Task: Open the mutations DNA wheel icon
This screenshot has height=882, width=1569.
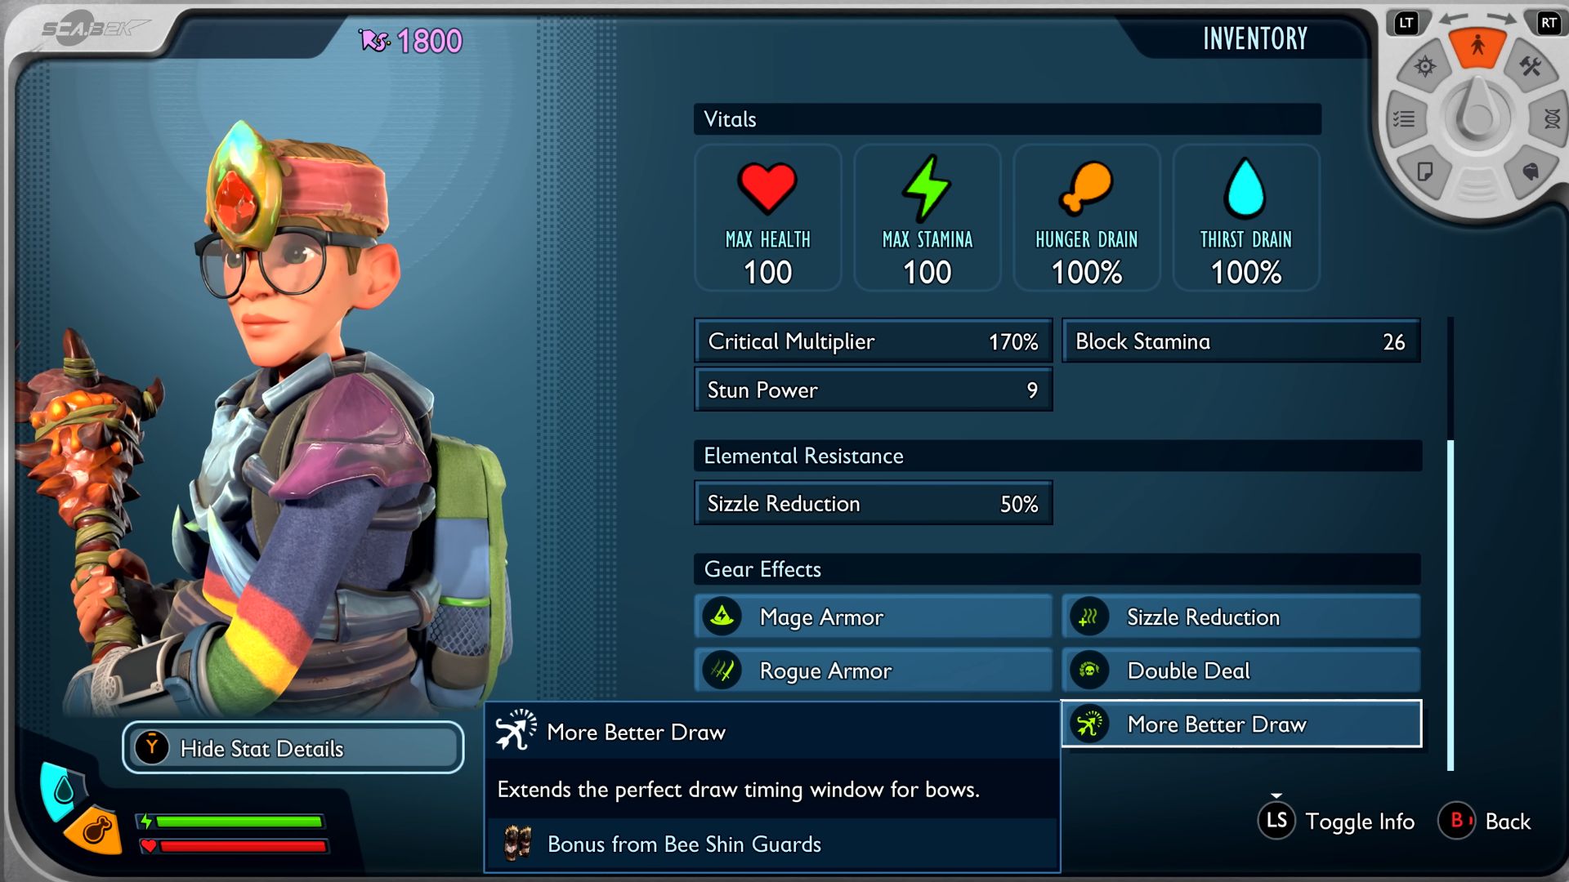Action: click(1550, 119)
